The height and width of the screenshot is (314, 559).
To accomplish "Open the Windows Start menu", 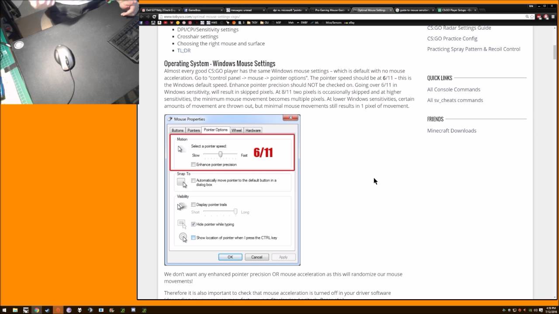I will tap(4, 310).
